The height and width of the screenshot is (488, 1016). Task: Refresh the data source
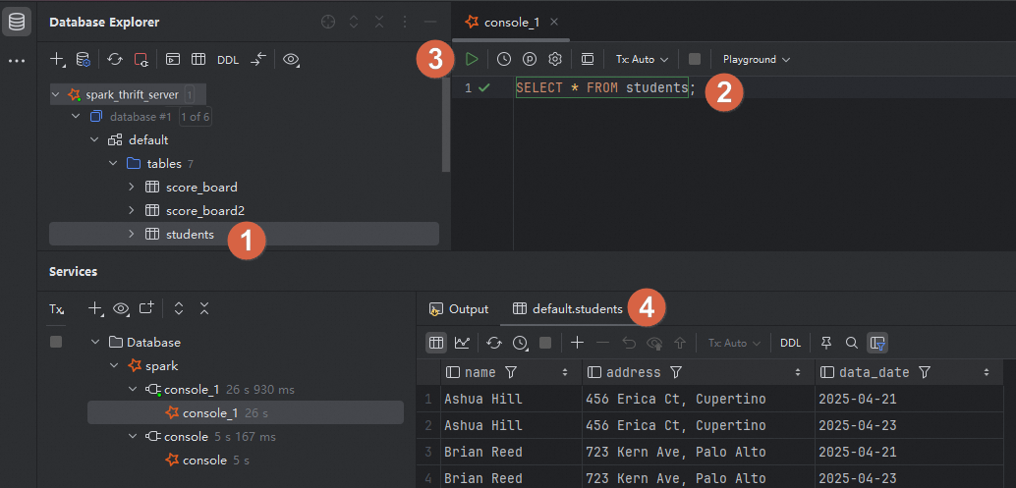[x=115, y=60]
